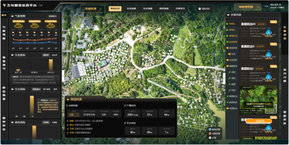
Task: Expand the 荔枝博览园 orchard selector
Action: click(x=247, y=6)
